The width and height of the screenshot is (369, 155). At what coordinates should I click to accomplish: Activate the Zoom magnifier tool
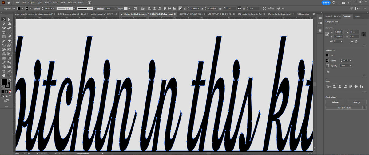[9, 75]
